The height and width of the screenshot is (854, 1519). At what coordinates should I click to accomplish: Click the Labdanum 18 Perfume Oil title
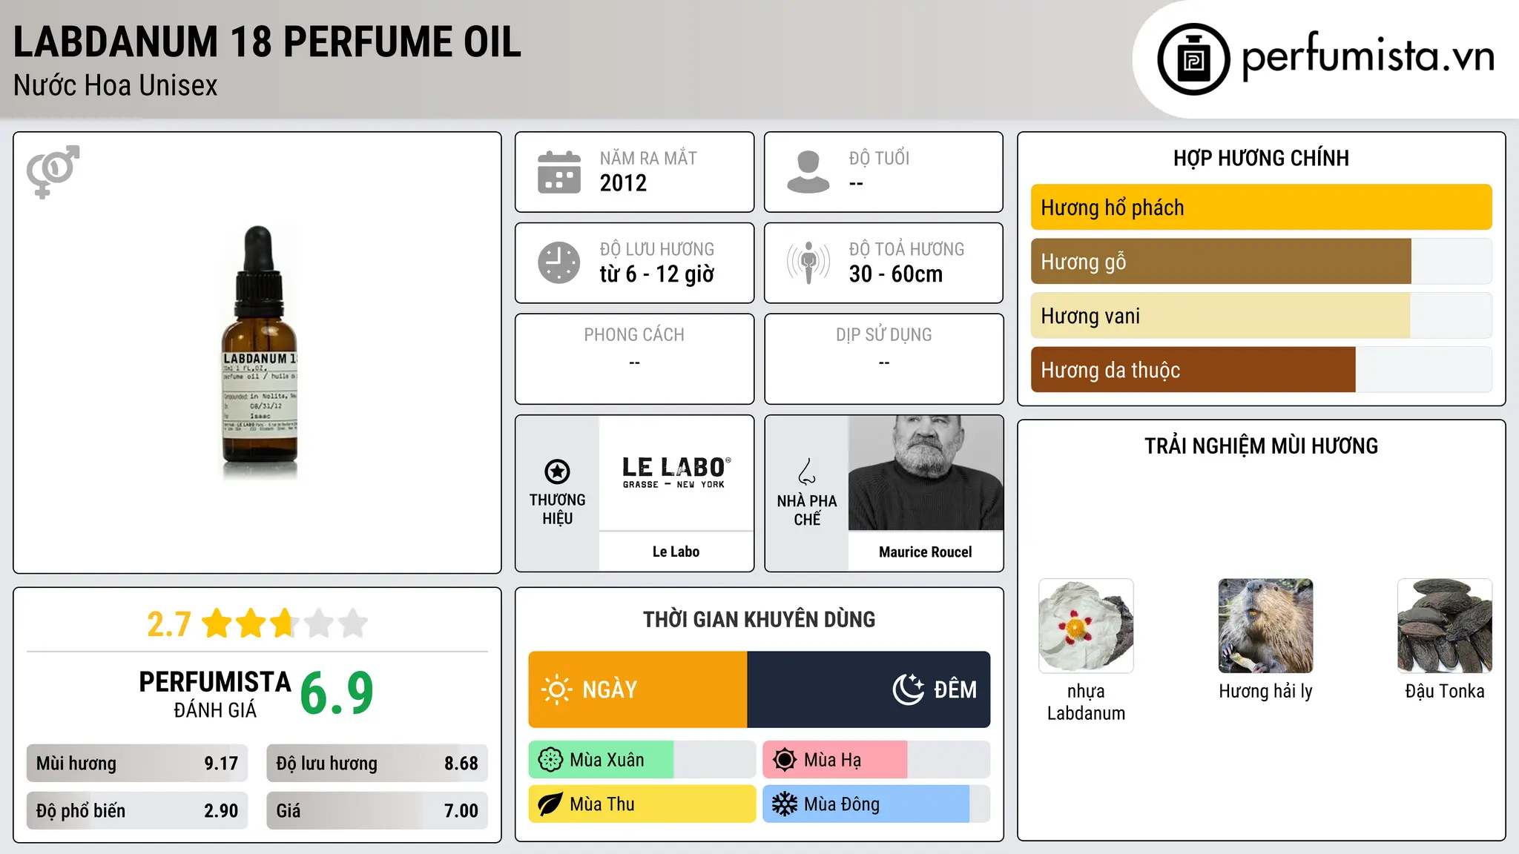(267, 42)
